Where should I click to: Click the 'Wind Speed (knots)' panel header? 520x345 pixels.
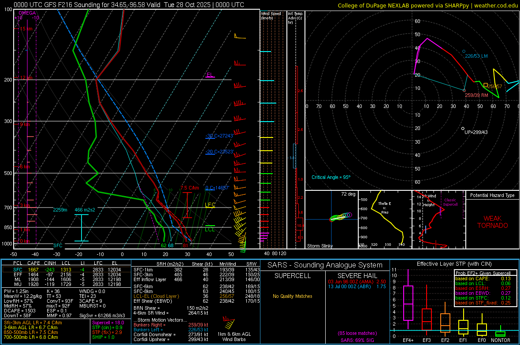pos(271,15)
